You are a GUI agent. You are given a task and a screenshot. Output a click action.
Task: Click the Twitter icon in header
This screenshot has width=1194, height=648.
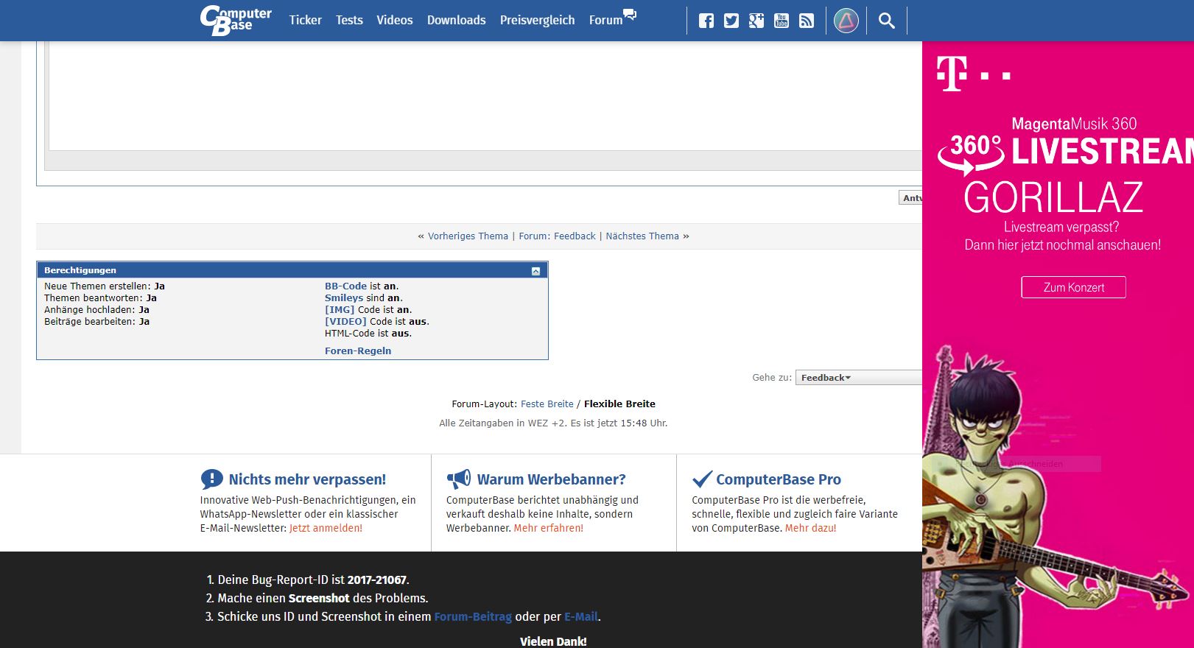pyautogui.click(x=731, y=21)
